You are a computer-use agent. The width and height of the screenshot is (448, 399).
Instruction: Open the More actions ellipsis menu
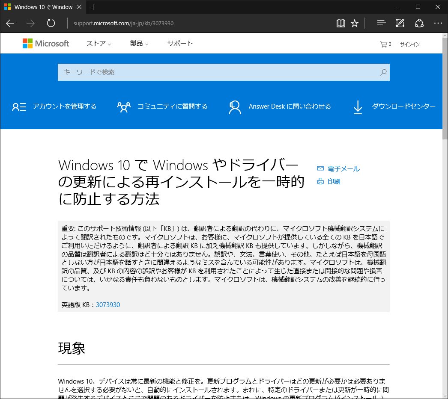click(438, 23)
